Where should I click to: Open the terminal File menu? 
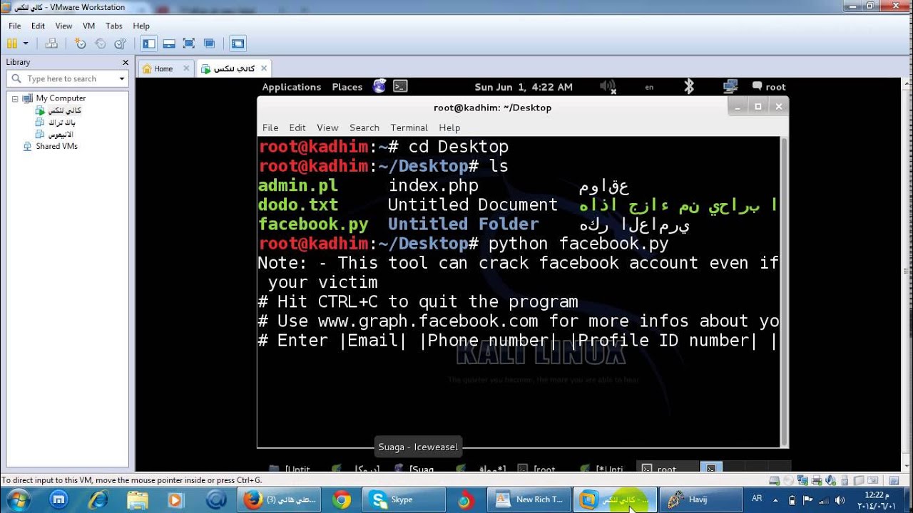270,128
